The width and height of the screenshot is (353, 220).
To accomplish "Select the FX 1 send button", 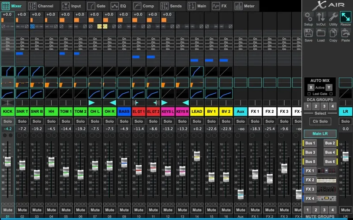I will (x=310, y=171).
